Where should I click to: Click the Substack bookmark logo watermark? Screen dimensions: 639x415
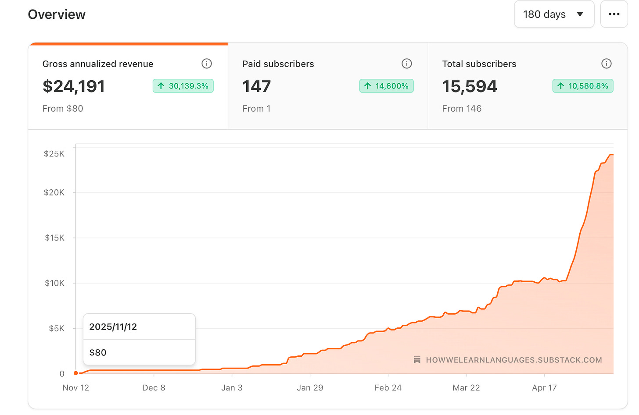click(x=417, y=360)
